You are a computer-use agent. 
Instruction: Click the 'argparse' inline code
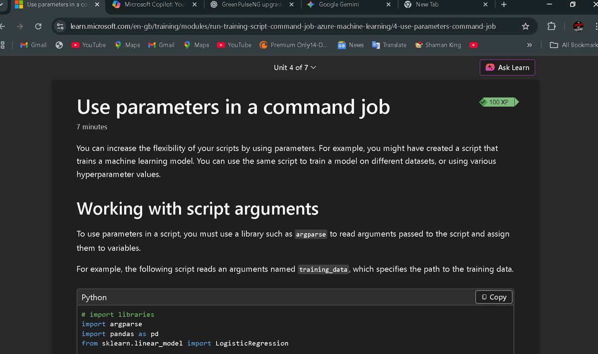(x=311, y=234)
